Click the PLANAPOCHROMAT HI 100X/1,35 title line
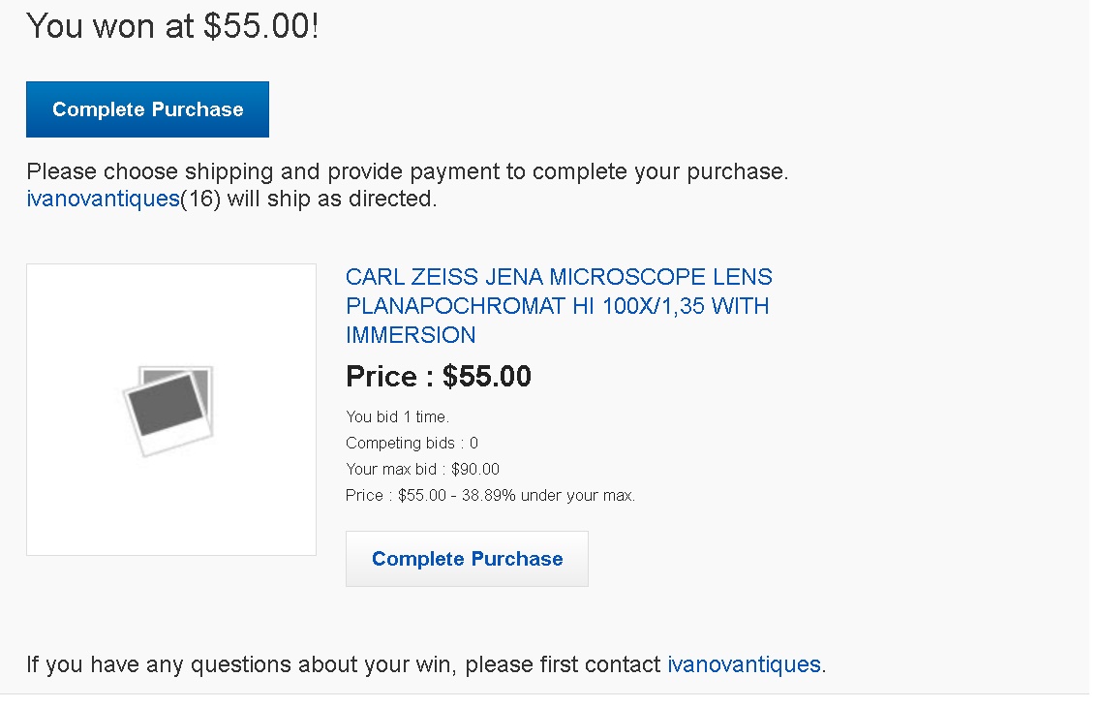 (557, 306)
